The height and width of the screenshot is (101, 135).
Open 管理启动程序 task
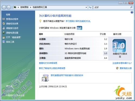point(12,19)
